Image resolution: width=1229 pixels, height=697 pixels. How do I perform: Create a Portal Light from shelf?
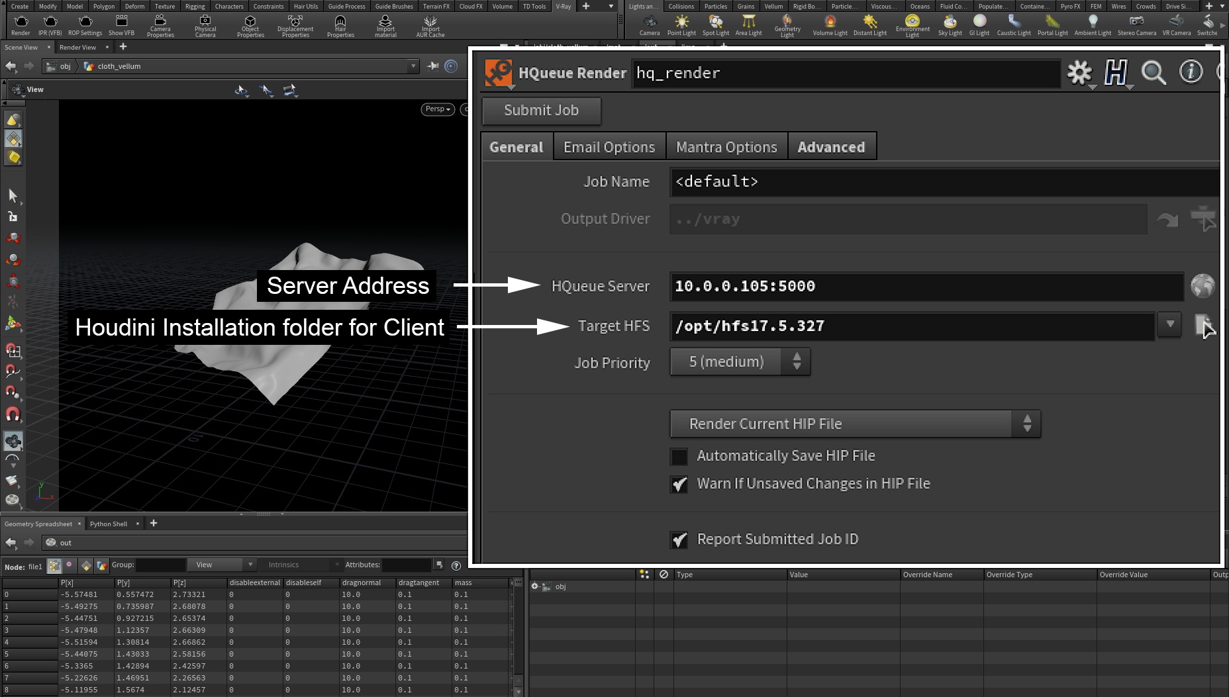pos(1052,26)
